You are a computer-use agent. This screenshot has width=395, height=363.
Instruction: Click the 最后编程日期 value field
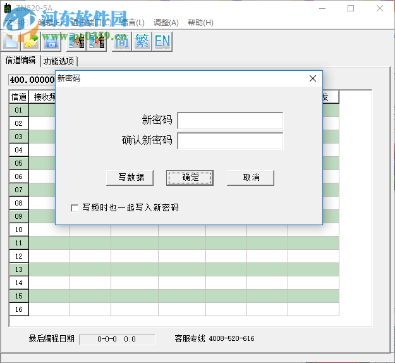[117, 340]
